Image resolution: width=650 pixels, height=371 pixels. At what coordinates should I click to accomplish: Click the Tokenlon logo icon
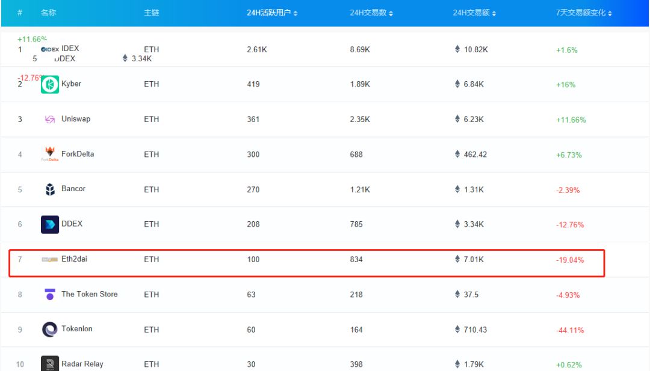[x=50, y=330]
